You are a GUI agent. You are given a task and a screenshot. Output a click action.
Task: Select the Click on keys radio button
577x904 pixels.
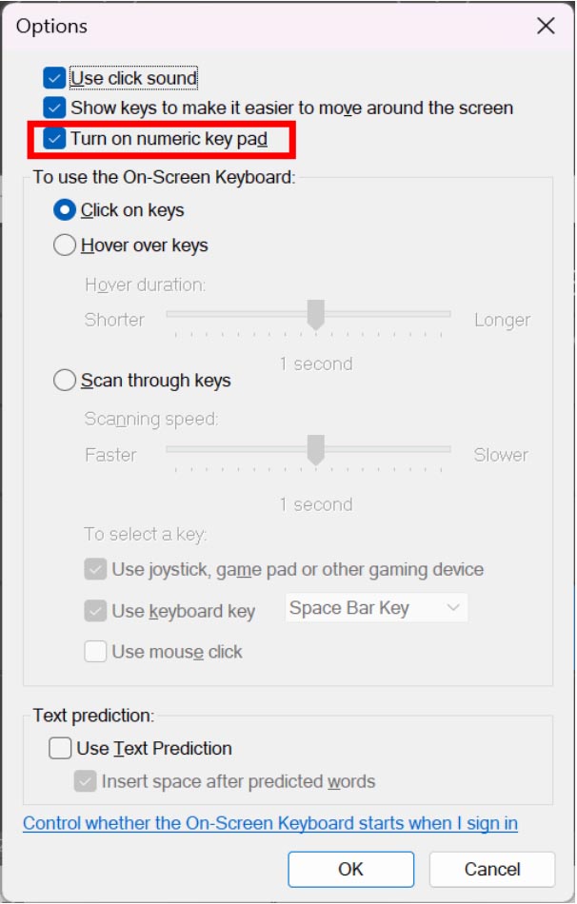[65, 210]
